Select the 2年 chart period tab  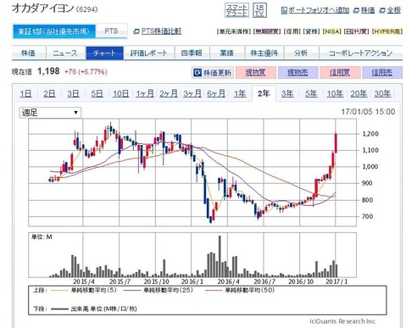(x=264, y=93)
